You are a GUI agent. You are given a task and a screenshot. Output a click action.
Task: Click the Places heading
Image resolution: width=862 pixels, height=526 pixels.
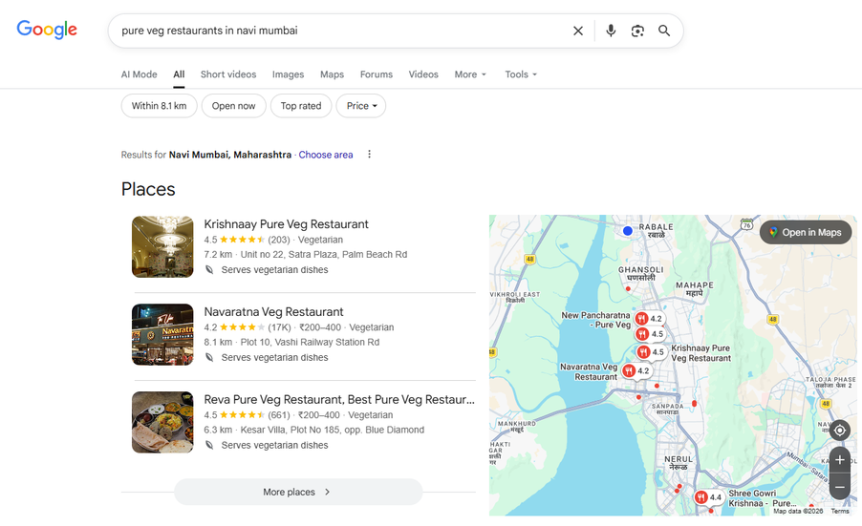click(x=148, y=189)
